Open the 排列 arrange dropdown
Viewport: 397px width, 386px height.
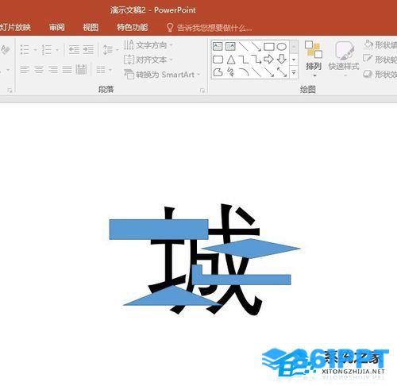coord(314,59)
